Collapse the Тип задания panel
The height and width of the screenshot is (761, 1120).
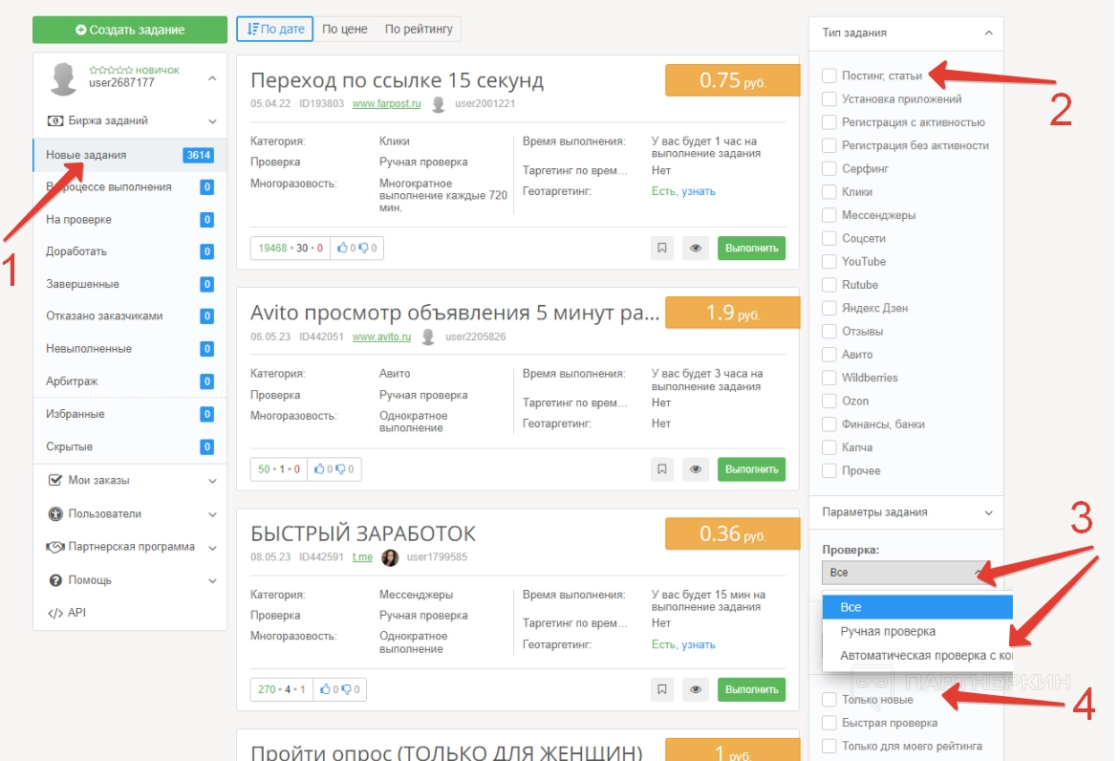click(x=988, y=33)
